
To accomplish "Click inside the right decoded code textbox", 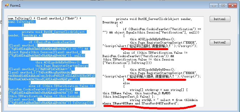I will [153, 62].
